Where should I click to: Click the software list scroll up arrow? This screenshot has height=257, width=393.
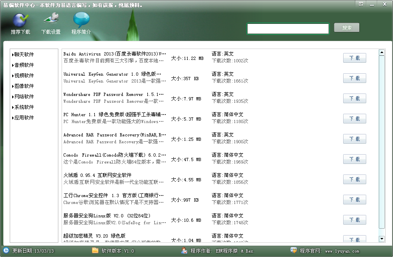[382, 52]
